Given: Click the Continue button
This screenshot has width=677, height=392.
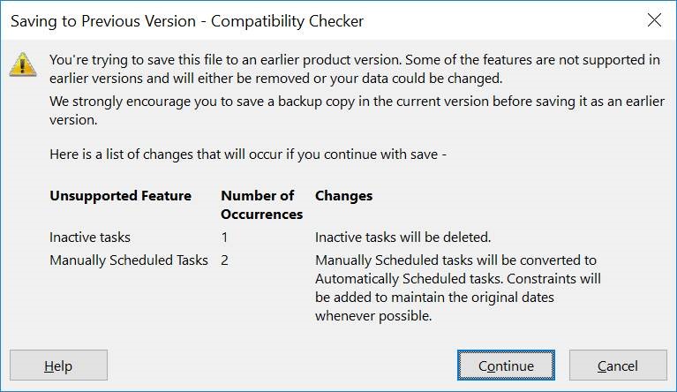Looking at the screenshot, I should click(506, 366).
